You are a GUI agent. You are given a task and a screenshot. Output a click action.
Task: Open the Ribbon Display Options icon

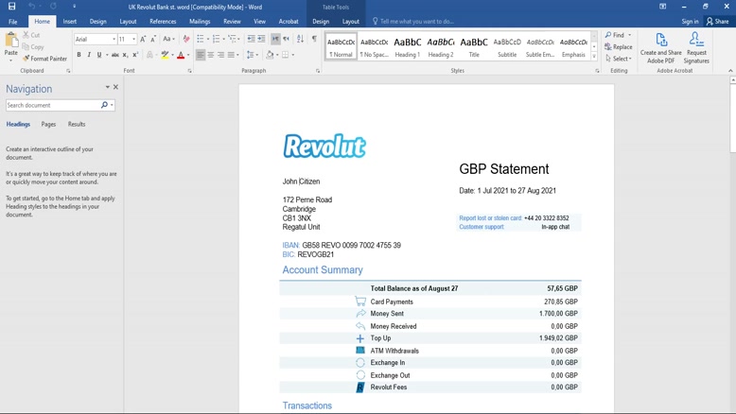pos(663,7)
